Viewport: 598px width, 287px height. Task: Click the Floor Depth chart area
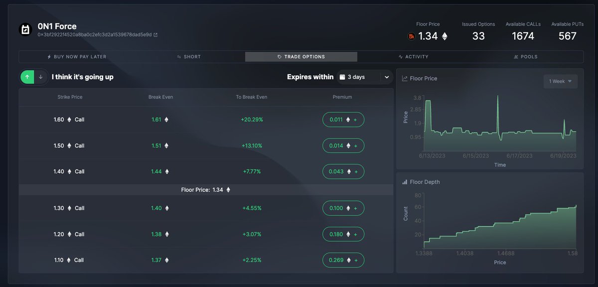(x=500, y=227)
